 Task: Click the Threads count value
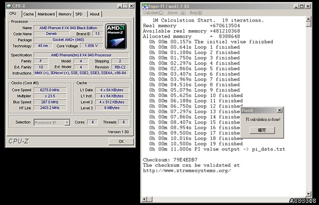click(x=123, y=122)
